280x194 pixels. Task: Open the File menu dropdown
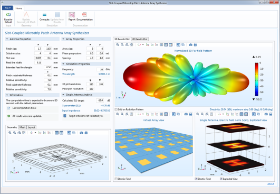coord(7,8)
